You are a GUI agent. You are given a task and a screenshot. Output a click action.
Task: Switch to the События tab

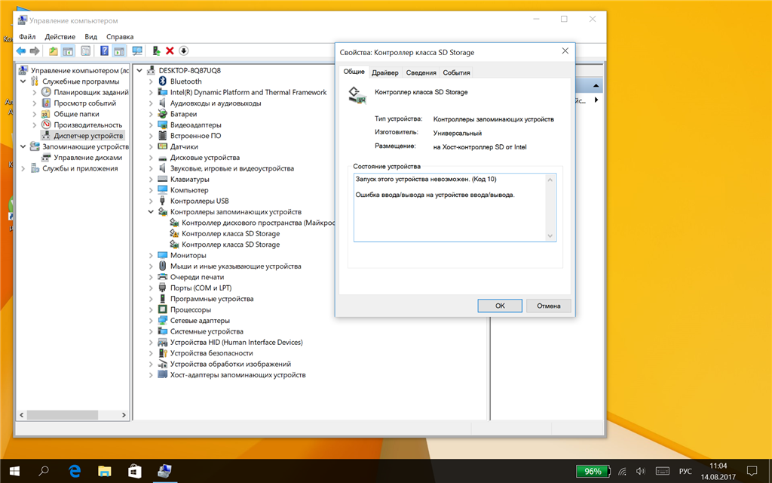coord(456,72)
